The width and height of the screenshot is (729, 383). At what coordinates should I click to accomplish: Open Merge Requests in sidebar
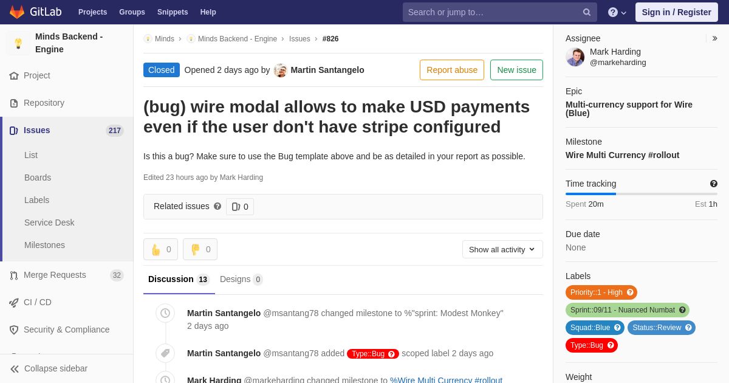coord(67,275)
